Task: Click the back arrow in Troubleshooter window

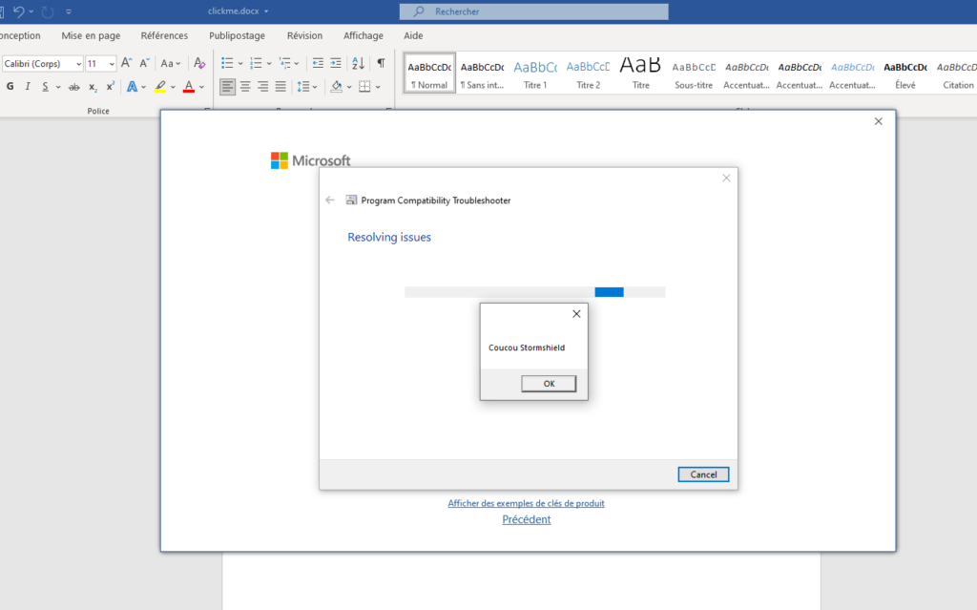Action: coord(329,200)
